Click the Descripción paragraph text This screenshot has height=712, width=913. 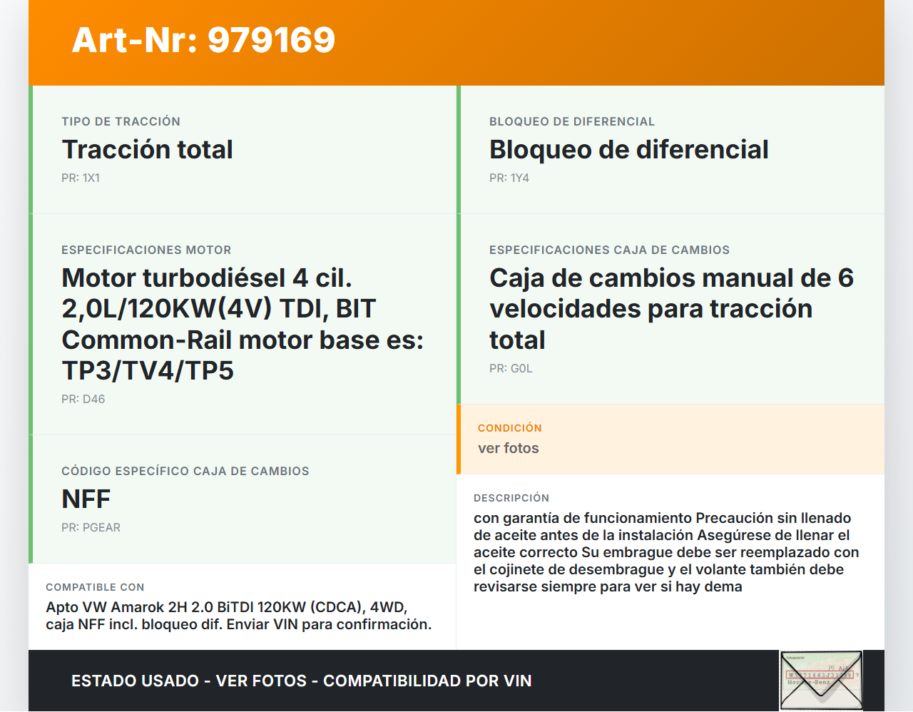(x=666, y=552)
